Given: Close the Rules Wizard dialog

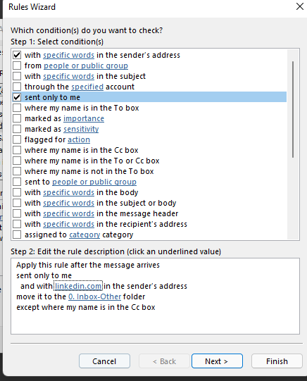Looking at the screenshot, I should coord(300,6).
